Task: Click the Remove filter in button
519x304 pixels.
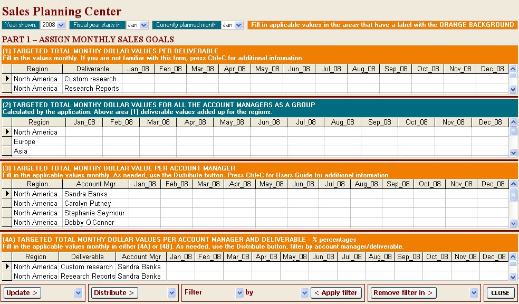Action: click(x=403, y=293)
